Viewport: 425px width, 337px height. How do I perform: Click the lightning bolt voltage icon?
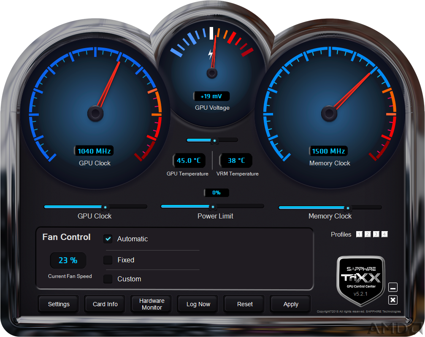(211, 54)
